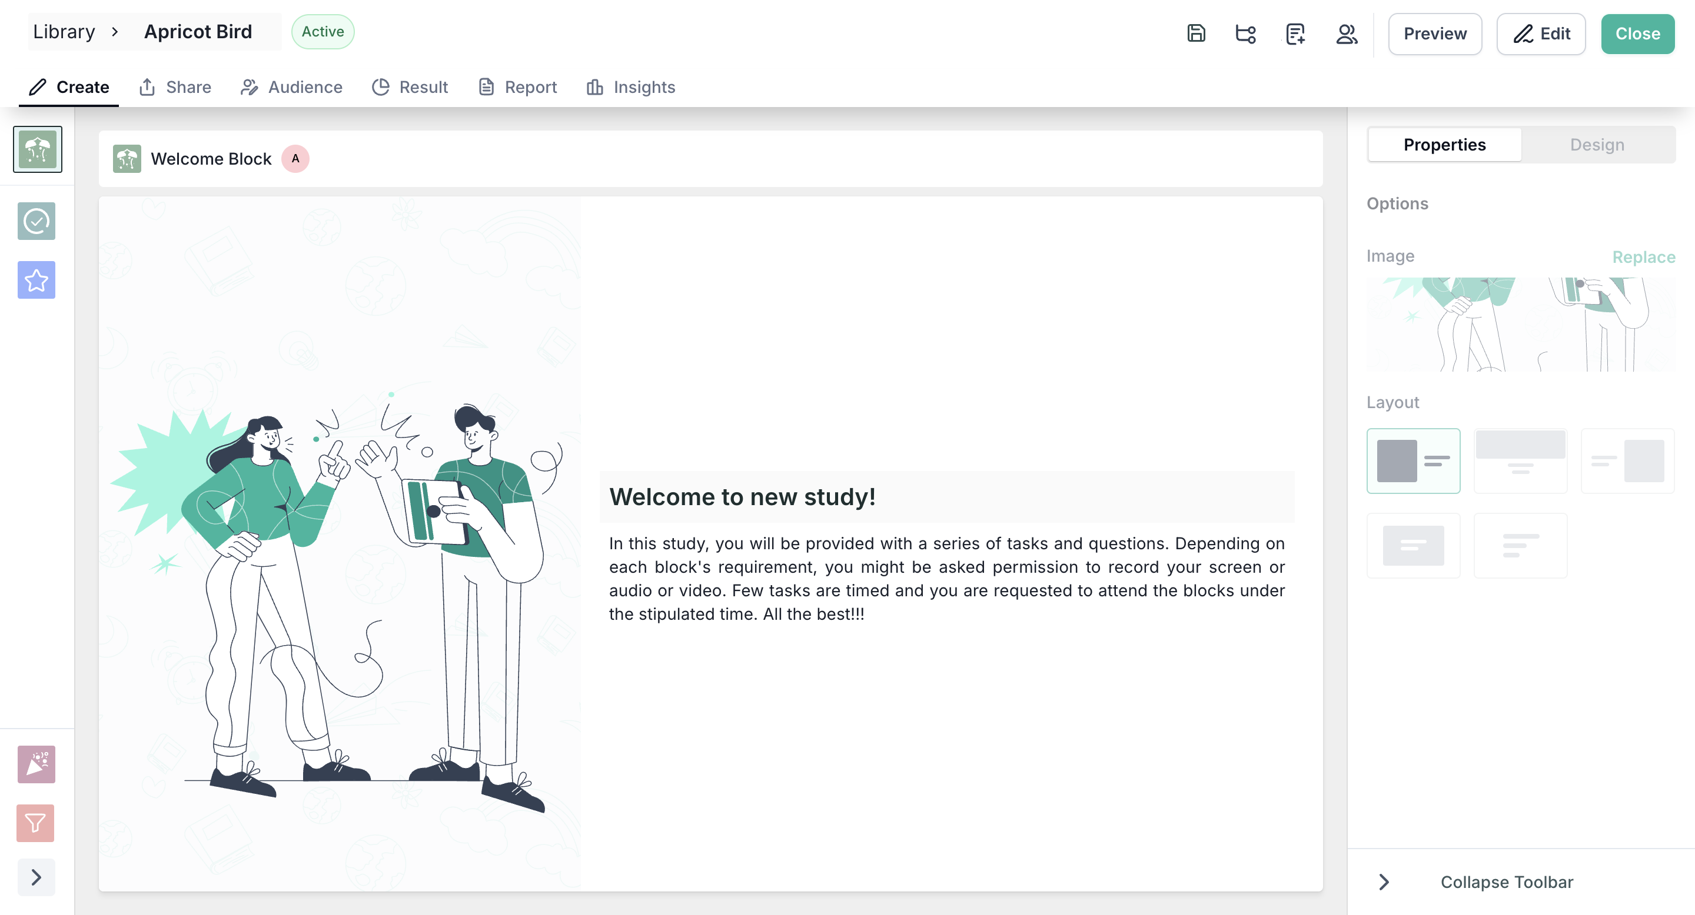Open the Result tab
The width and height of the screenshot is (1695, 915).
(409, 87)
